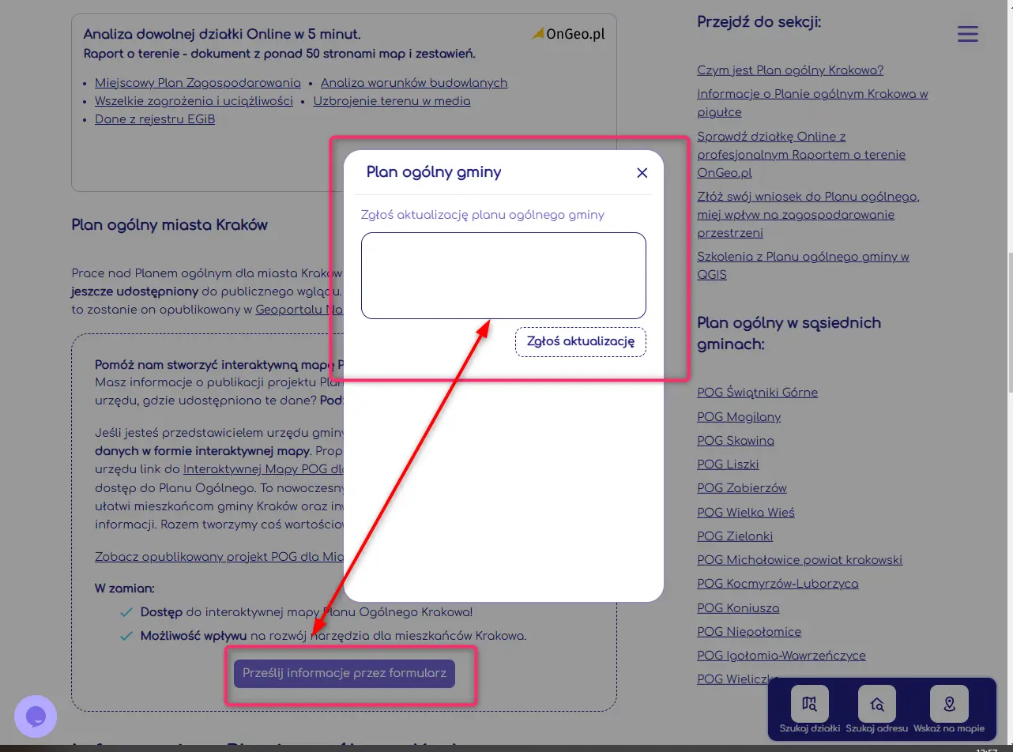This screenshot has height=752, width=1013.
Task: Click the OnGeo.pl logo
Action: click(569, 34)
